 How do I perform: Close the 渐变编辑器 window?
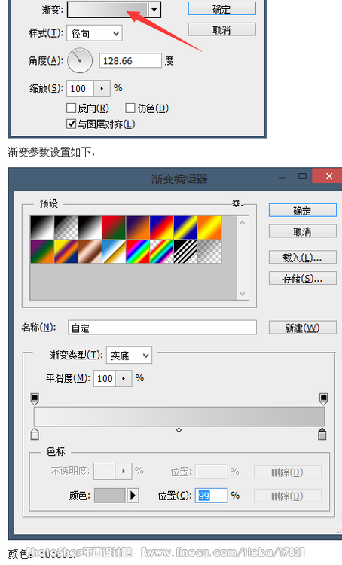click(328, 176)
